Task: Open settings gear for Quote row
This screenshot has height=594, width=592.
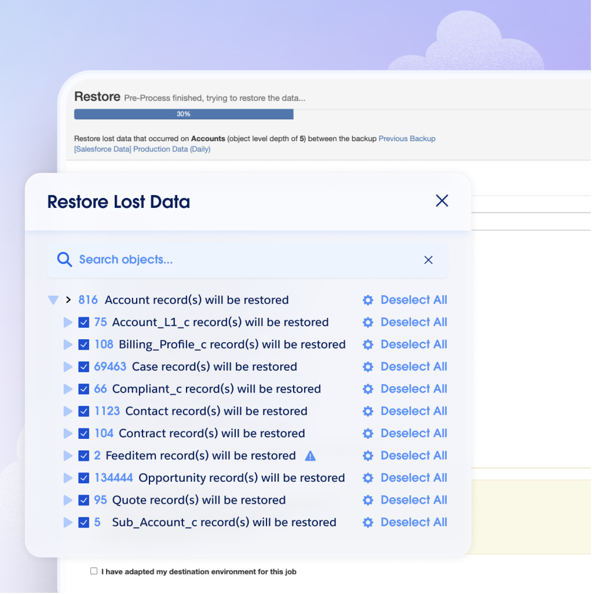Action: 368,500
